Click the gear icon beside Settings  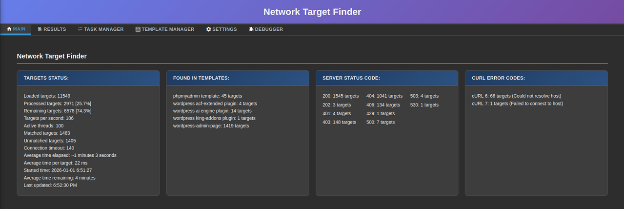coord(208,29)
